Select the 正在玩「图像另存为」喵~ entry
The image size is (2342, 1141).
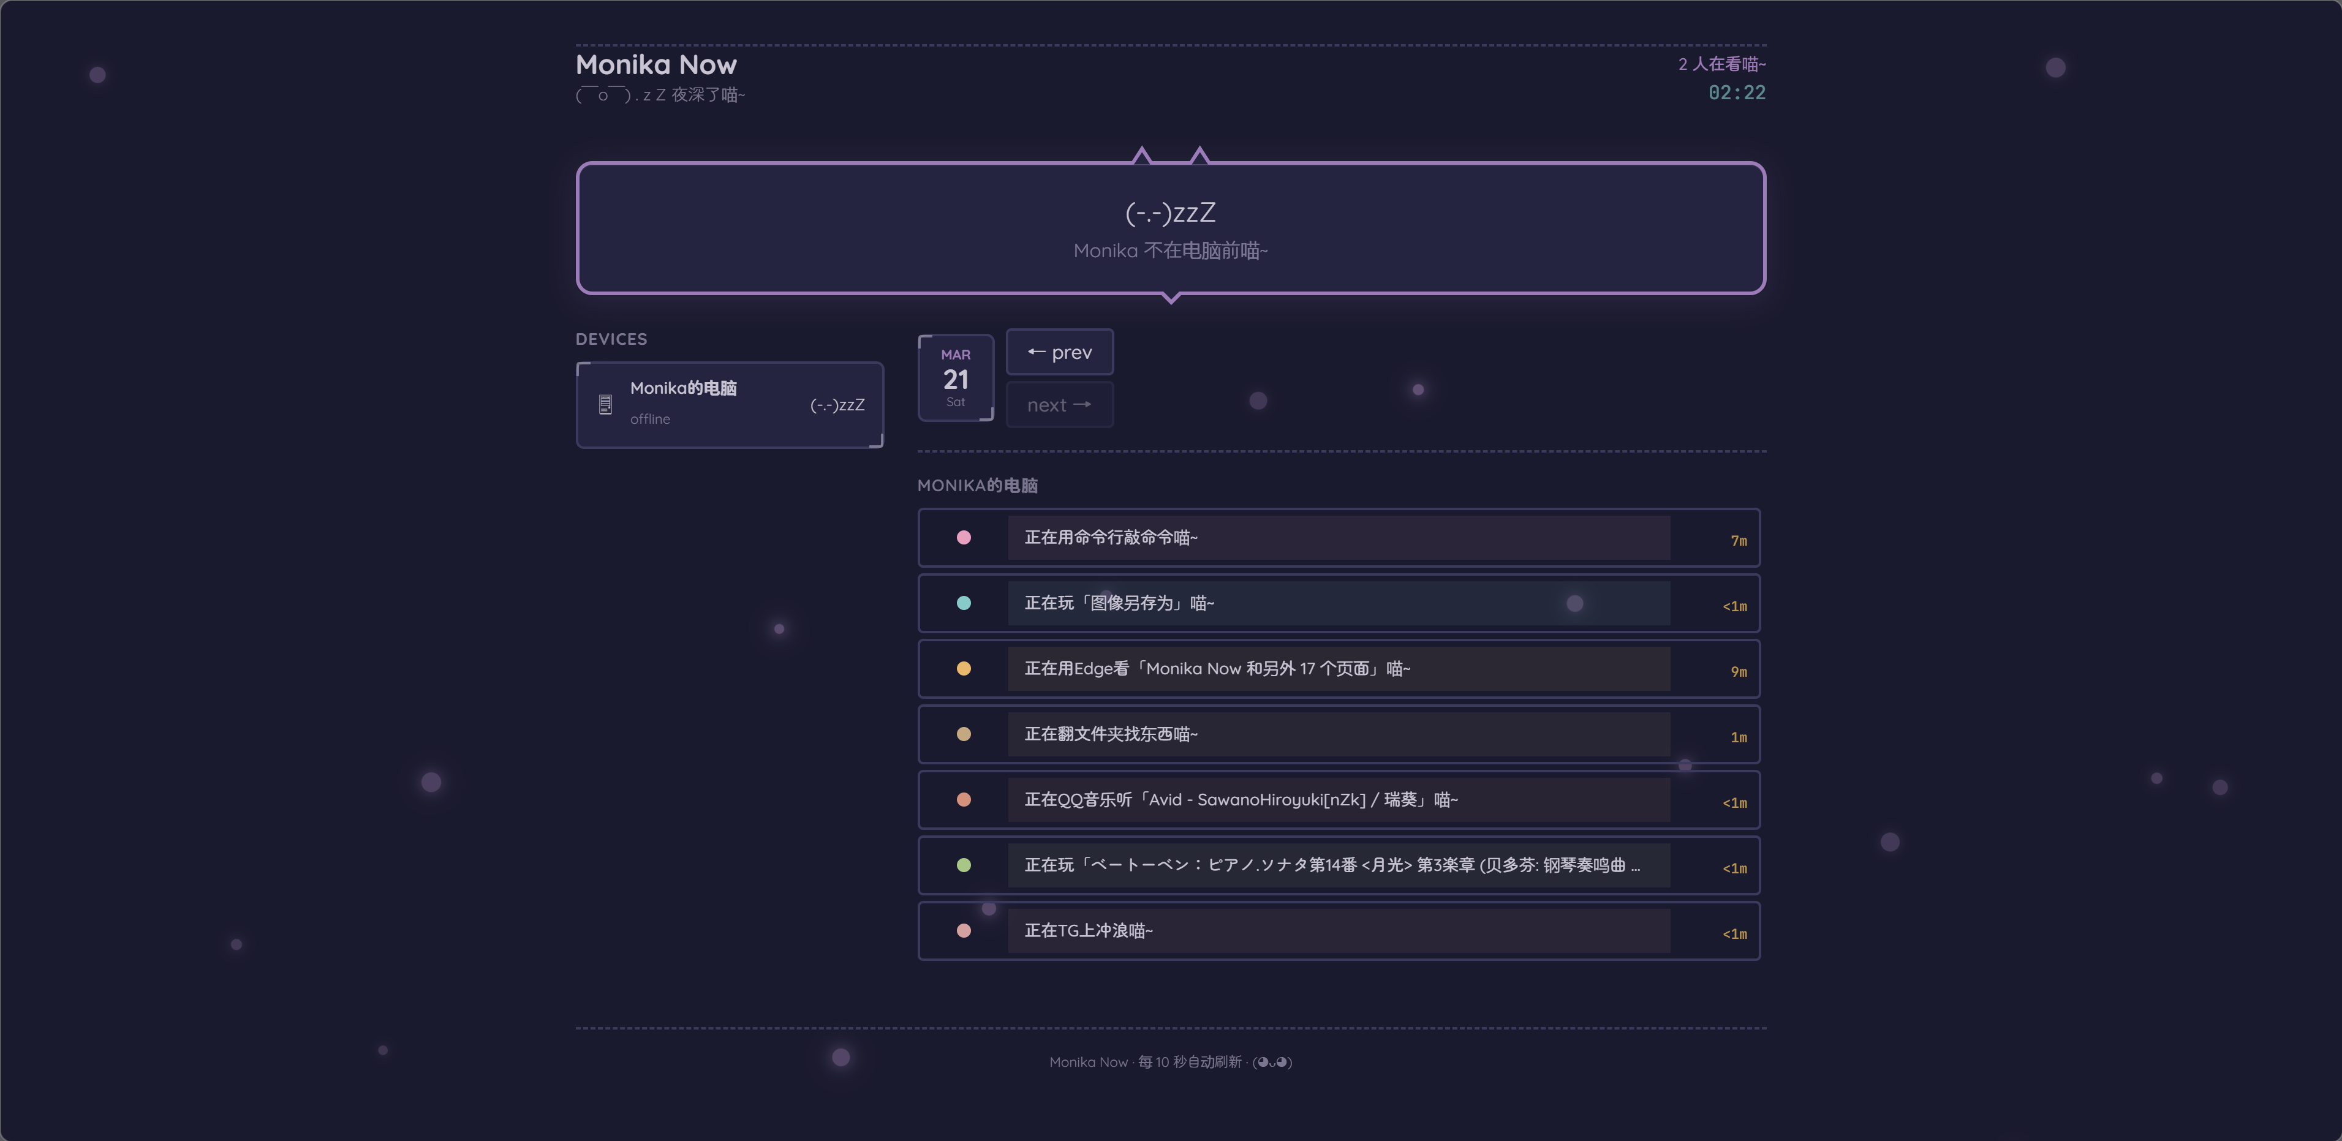(1339, 603)
